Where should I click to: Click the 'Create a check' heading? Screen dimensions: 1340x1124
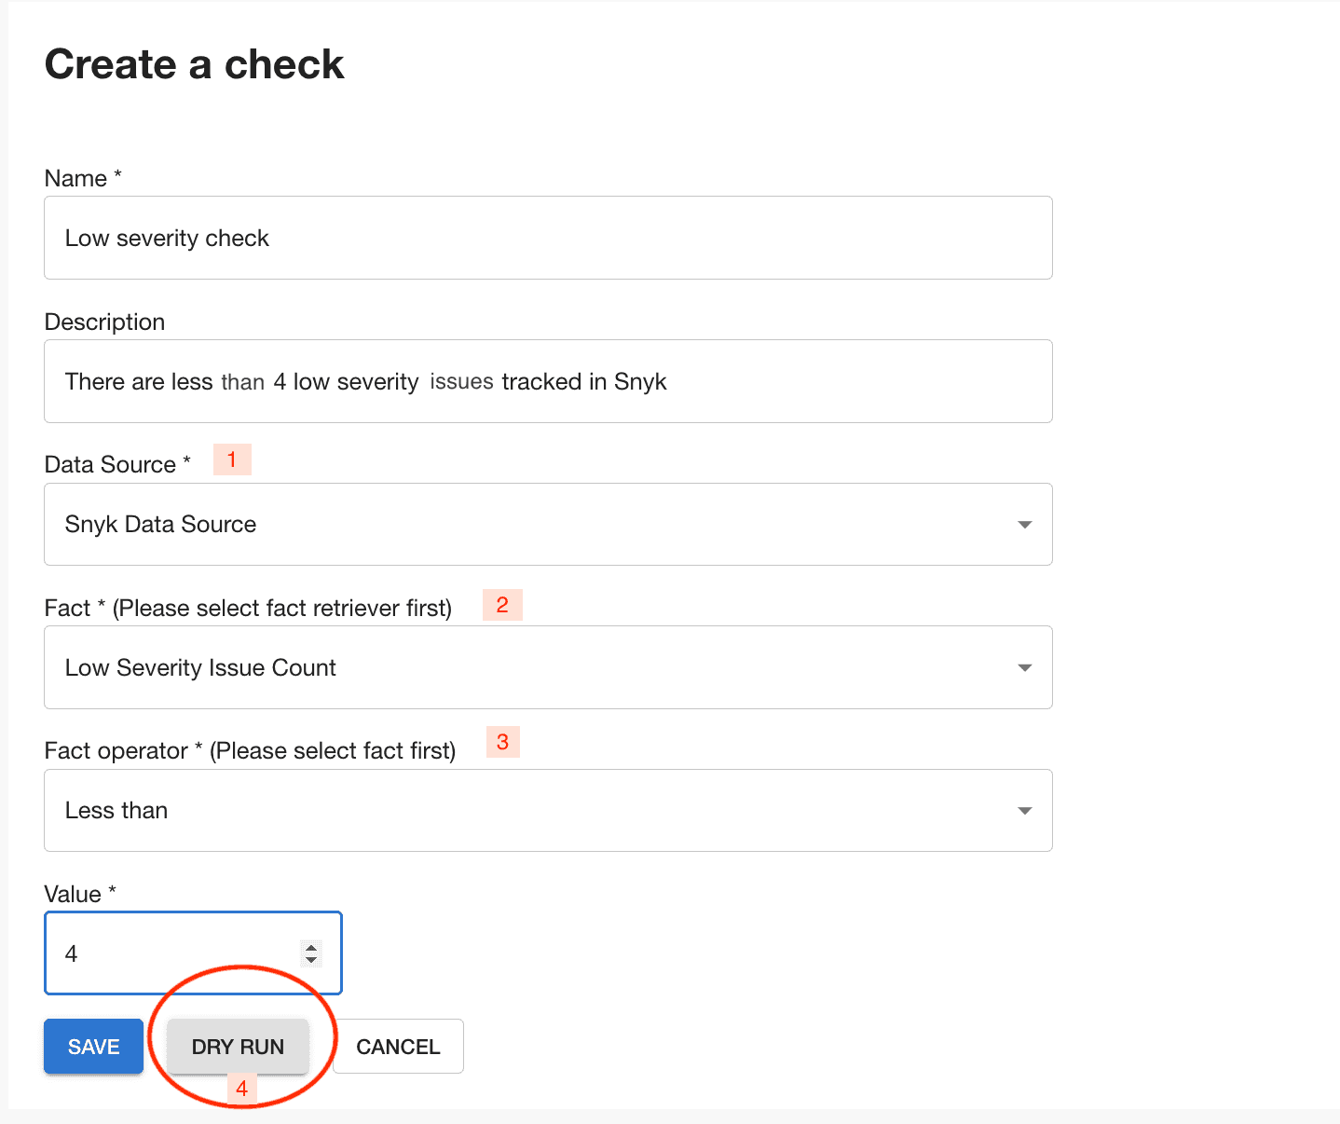(x=195, y=64)
